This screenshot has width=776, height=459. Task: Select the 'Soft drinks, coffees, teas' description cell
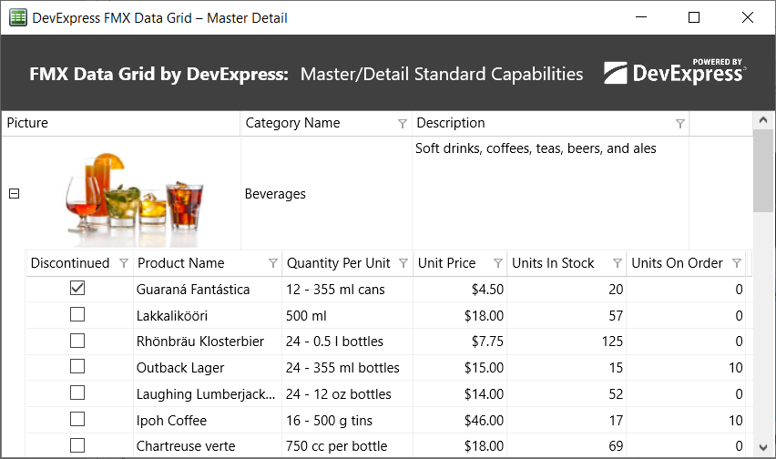coord(550,193)
